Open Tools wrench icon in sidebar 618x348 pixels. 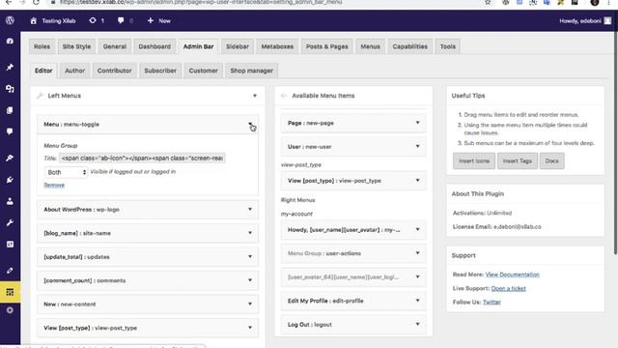[x=10, y=223]
